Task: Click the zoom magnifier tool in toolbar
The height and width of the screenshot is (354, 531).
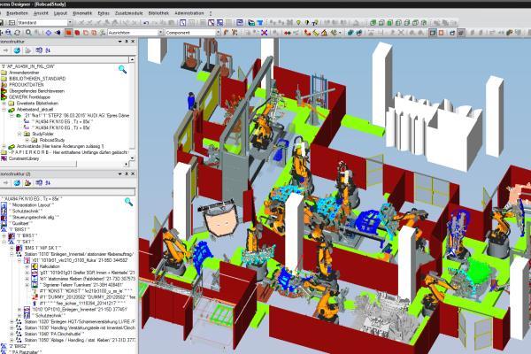Action: [x=28, y=33]
